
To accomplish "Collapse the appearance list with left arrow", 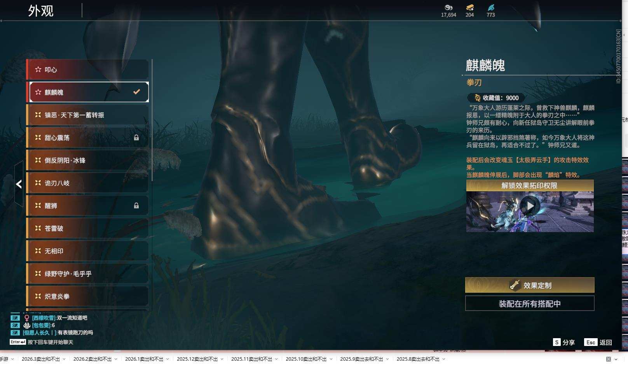I will pyautogui.click(x=19, y=184).
